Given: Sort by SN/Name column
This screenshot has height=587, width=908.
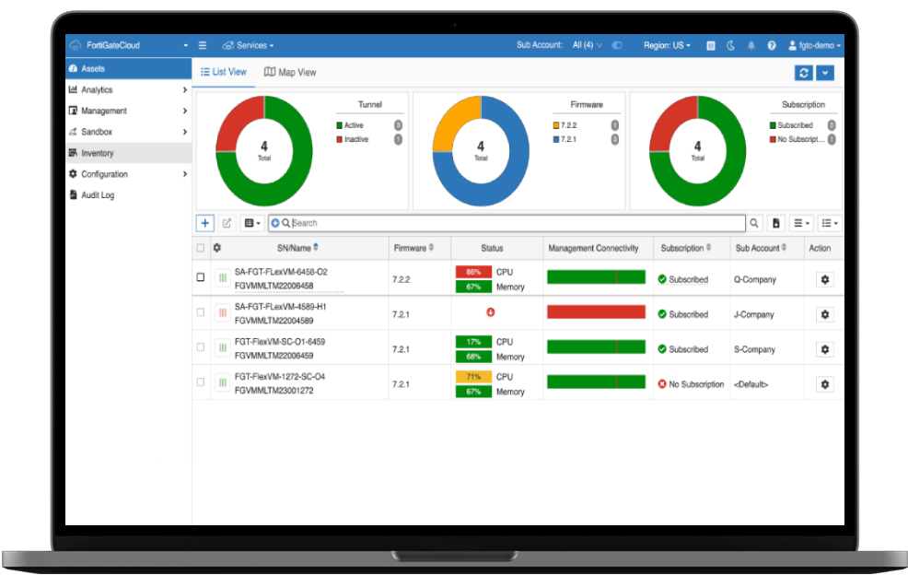Looking at the screenshot, I should pyautogui.click(x=297, y=248).
